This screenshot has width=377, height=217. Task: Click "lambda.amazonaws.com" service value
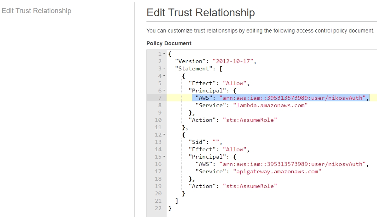pyautogui.click(x=270, y=105)
